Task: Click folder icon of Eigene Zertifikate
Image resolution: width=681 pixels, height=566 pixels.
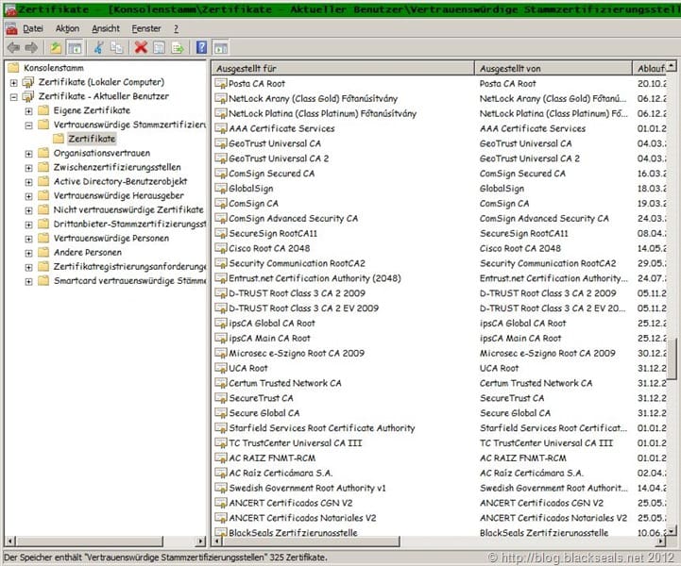Action: [x=43, y=110]
